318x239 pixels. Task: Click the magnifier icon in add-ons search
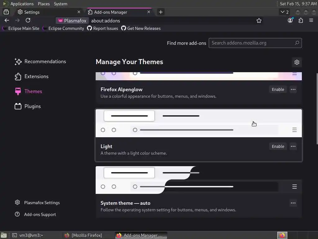pos(297,43)
